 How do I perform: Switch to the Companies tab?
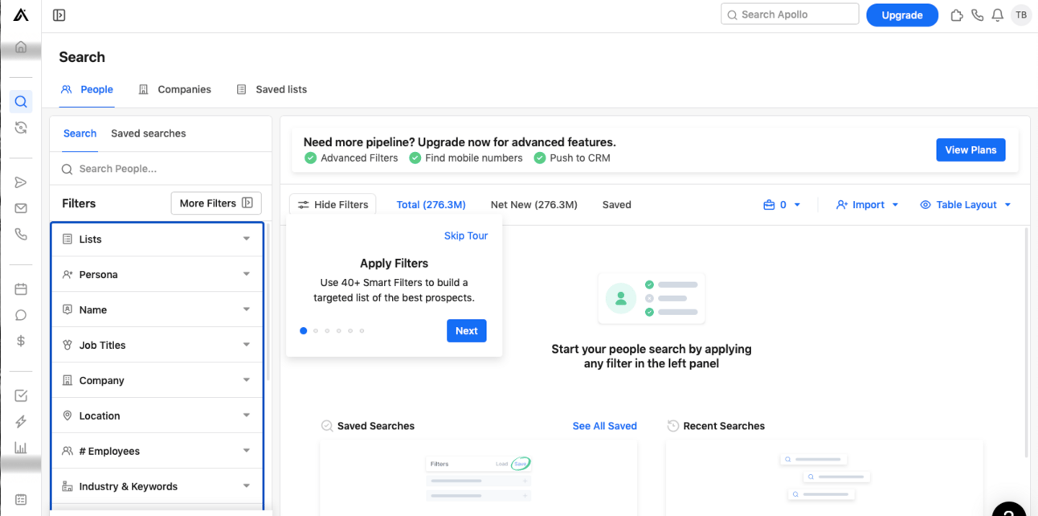(175, 89)
